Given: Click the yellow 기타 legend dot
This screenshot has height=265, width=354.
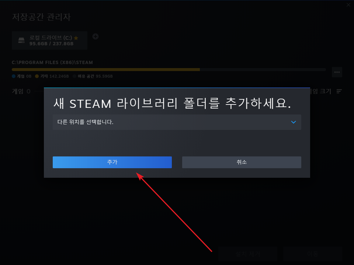Looking at the screenshot, I should [x=37, y=76].
